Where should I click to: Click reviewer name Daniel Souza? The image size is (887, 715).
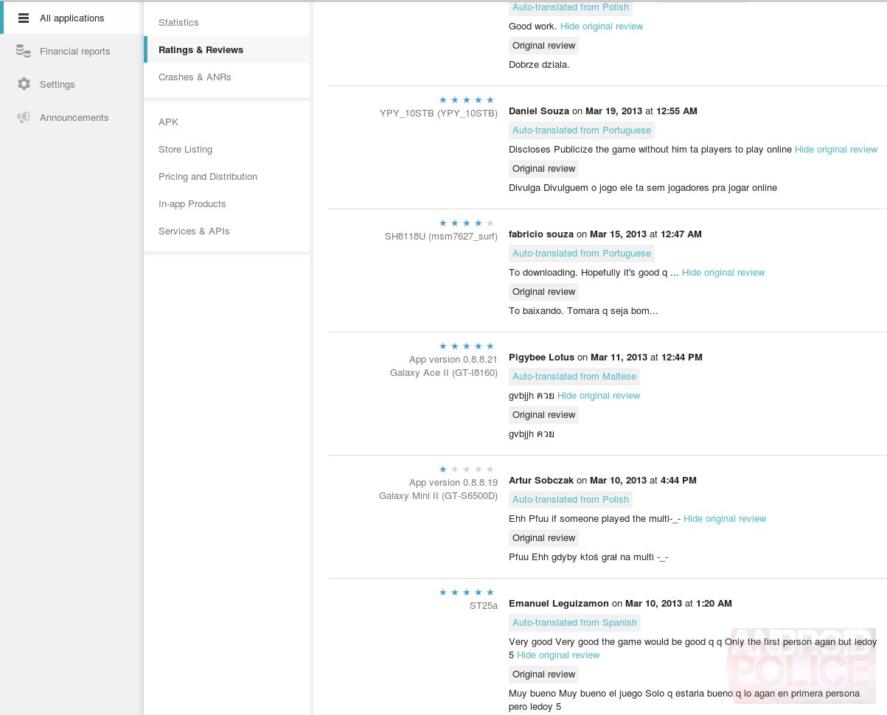click(x=539, y=111)
